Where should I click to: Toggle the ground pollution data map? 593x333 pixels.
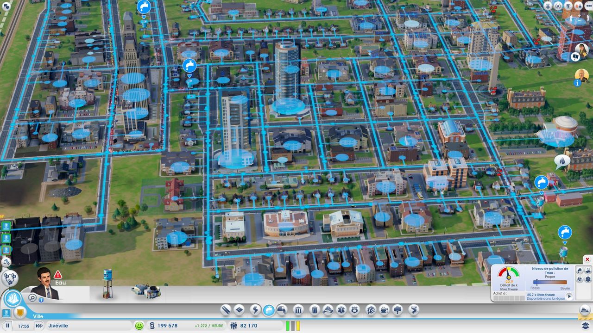click(x=579, y=279)
